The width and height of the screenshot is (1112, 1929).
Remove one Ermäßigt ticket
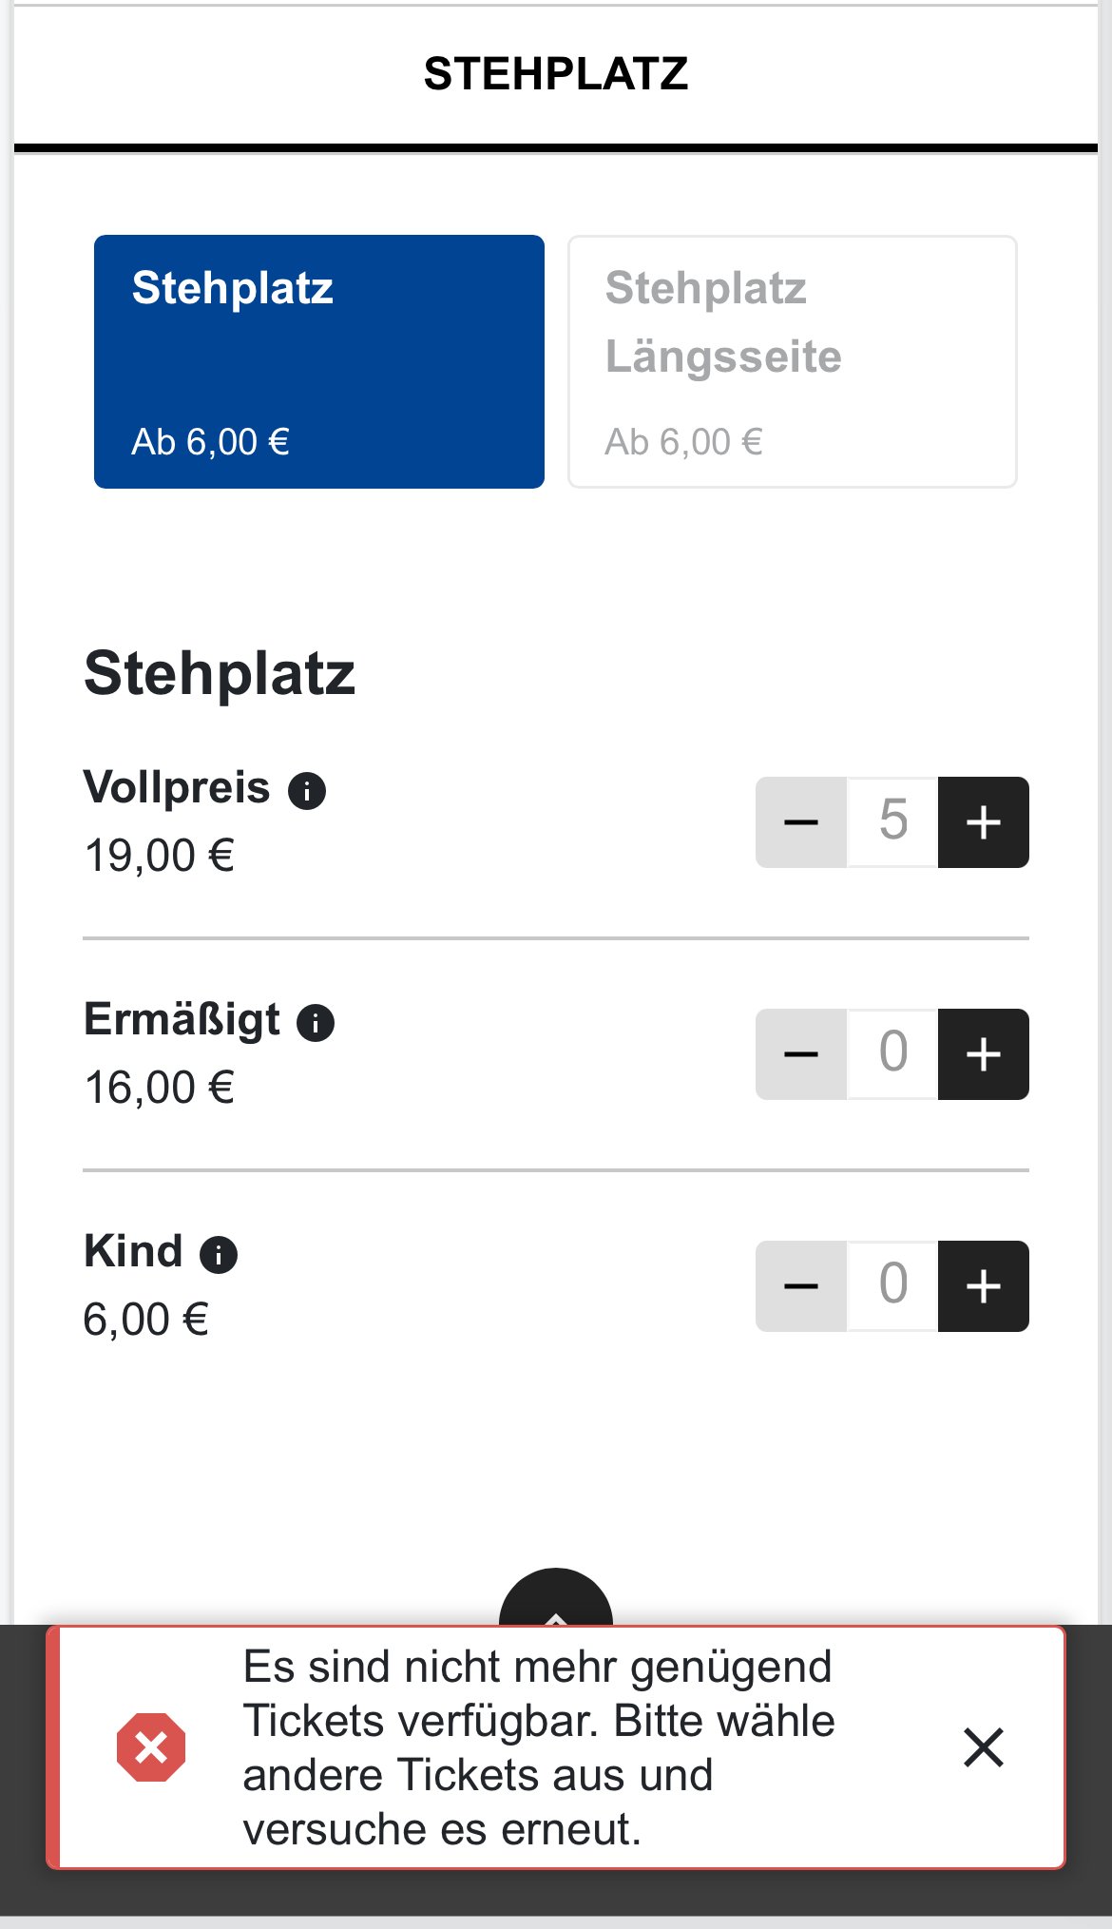tap(800, 1054)
